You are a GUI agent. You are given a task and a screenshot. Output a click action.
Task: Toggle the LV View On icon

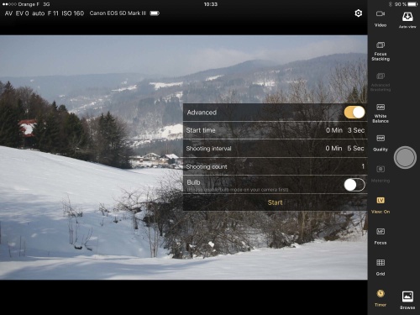click(x=381, y=200)
